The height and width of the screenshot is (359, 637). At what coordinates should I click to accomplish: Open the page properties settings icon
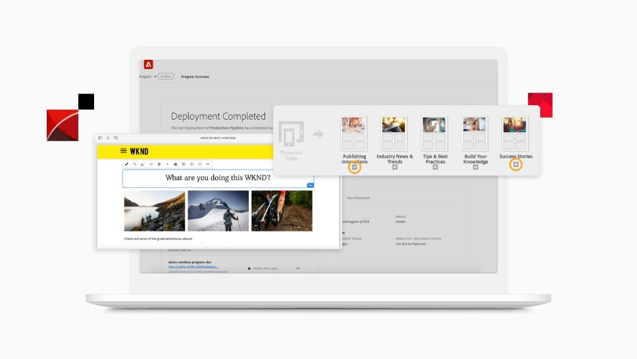coord(108,138)
